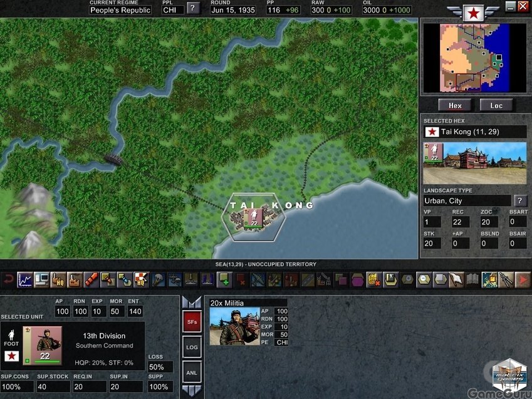
Task: Click the SUP.STOCK value 40
Action: tap(53, 386)
